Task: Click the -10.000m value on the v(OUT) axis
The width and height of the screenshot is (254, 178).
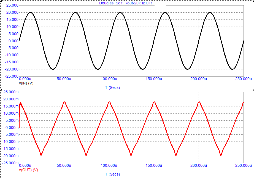Action: tap(10, 142)
